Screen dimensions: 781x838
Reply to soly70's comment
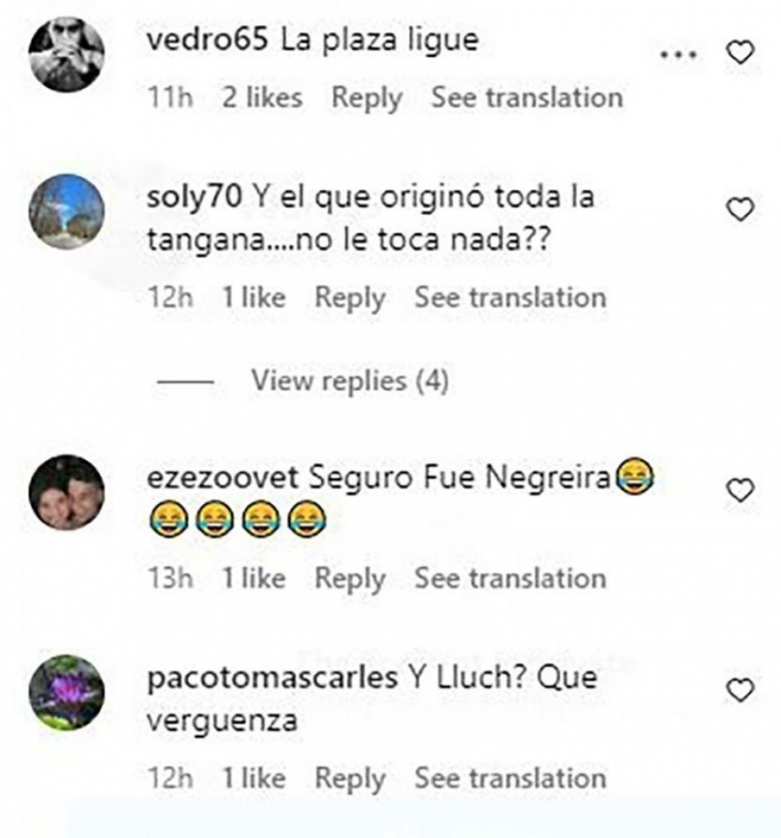tap(350, 298)
